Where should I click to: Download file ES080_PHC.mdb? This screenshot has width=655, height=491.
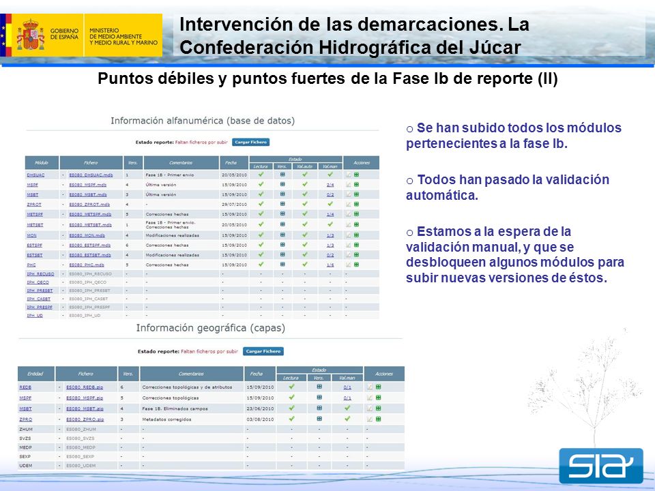[x=87, y=265]
